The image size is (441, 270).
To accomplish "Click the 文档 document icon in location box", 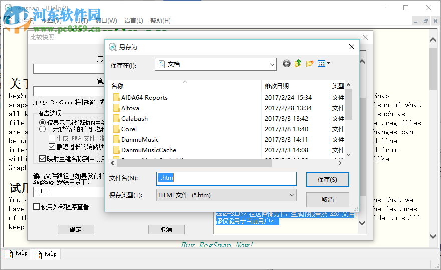I will click(162, 64).
